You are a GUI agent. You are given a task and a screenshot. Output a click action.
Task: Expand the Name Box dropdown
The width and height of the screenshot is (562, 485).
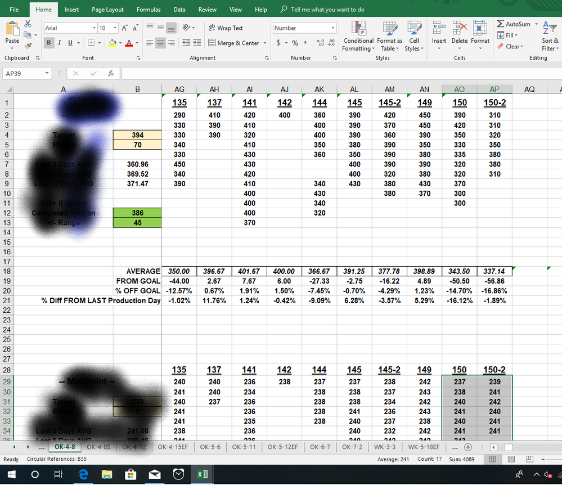tap(47, 74)
